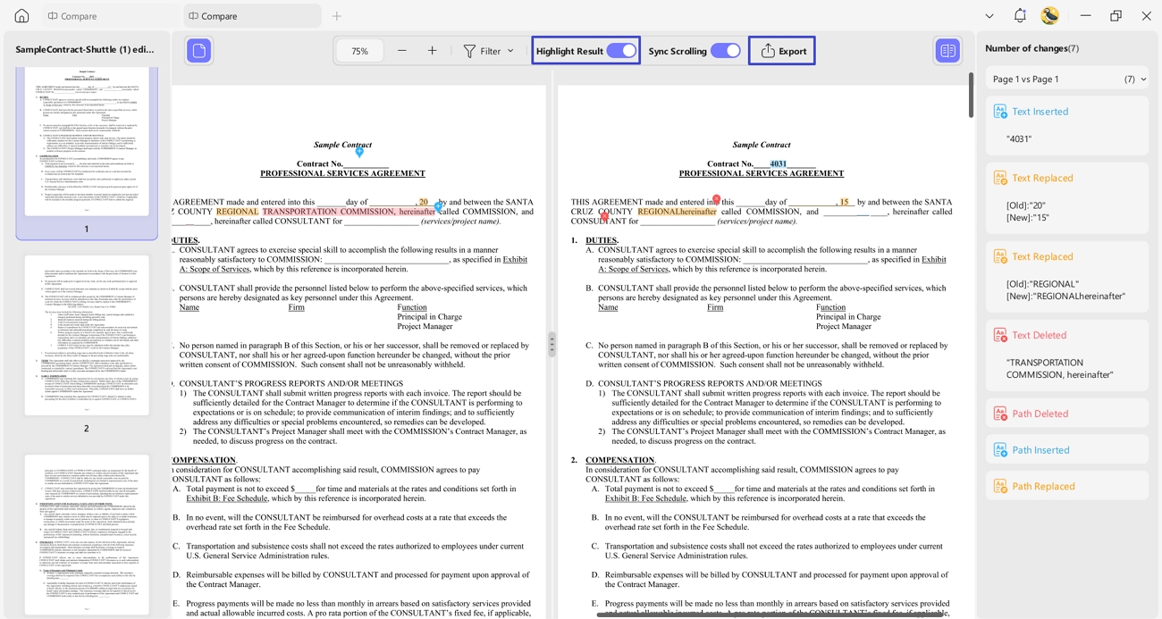This screenshot has width=1162, height=619.
Task: Open the Text Deleted change card
Action: [1067, 355]
